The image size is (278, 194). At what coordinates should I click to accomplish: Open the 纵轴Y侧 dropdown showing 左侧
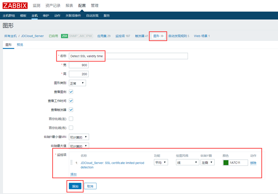[208, 163]
